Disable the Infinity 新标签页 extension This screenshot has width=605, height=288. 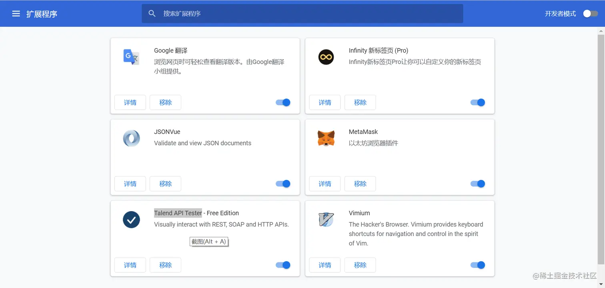(478, 102)
